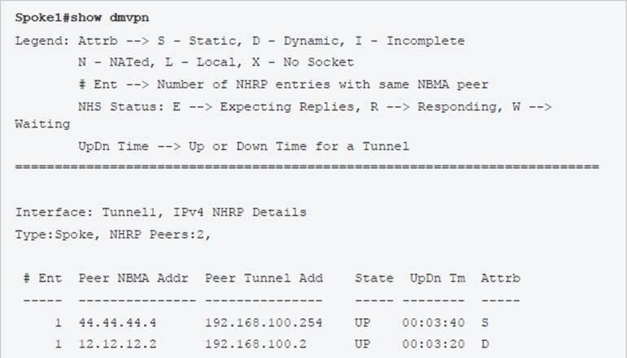The width and height of the screenshot is (627, 358).
Task: Click 'UpDn Time -->' legend line
Action: tap(122, 147)
